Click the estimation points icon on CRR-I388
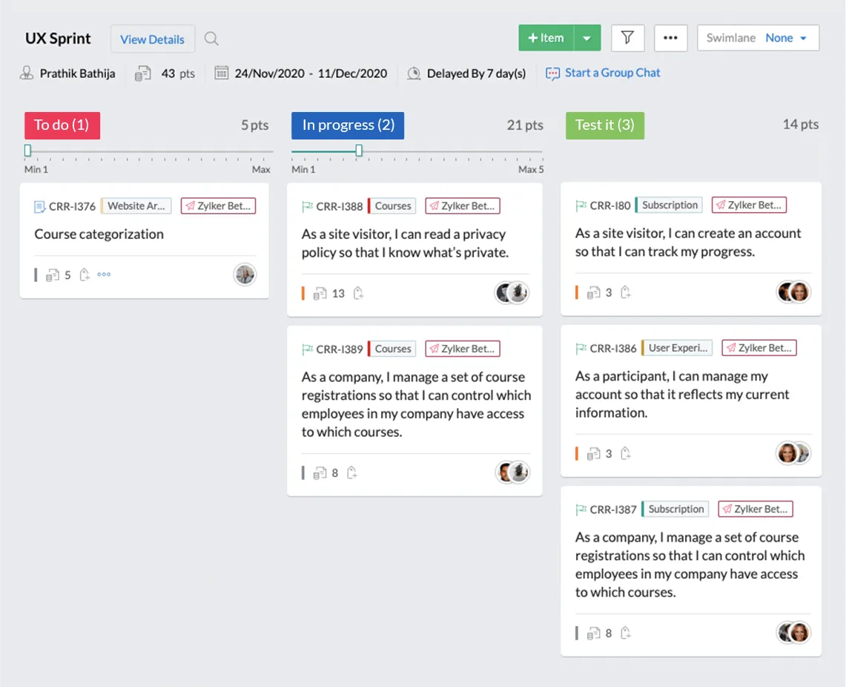Screen dimensions: 846x687 320,294
